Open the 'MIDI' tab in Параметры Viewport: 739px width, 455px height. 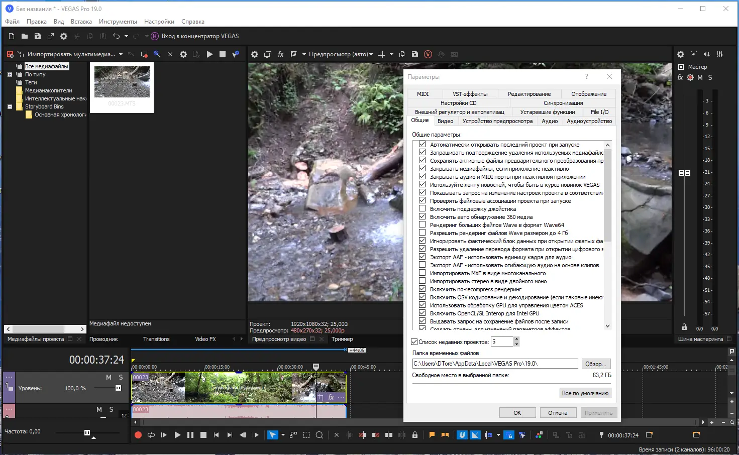coord(423,94)
